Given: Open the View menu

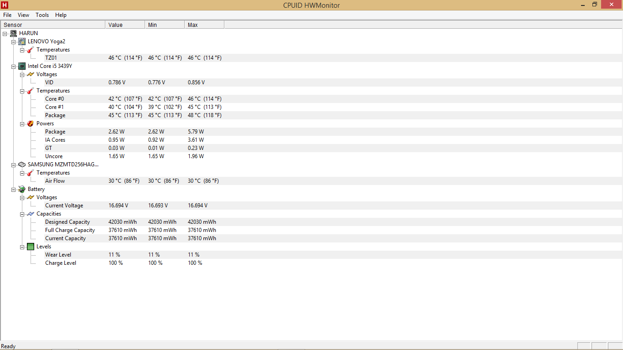Looking at the screenshot, I should coord(23,15).
